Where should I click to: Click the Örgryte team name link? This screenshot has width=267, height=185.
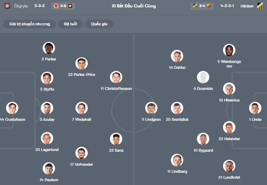pos(21,6)
